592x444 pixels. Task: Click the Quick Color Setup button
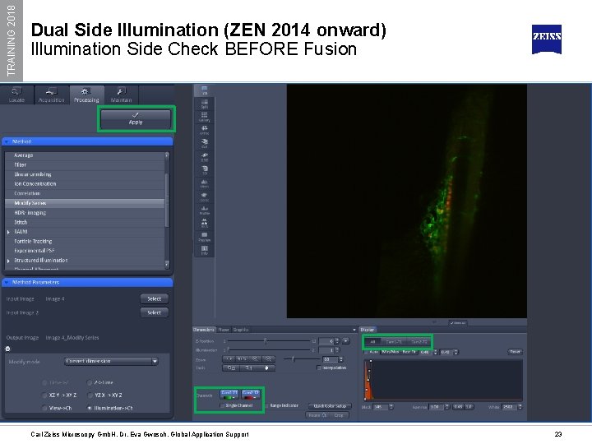(x=330, y=406)
